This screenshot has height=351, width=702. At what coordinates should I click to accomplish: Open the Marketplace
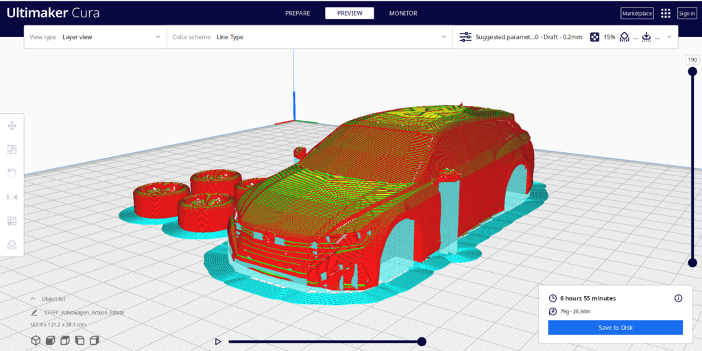(x=637, y=13)
